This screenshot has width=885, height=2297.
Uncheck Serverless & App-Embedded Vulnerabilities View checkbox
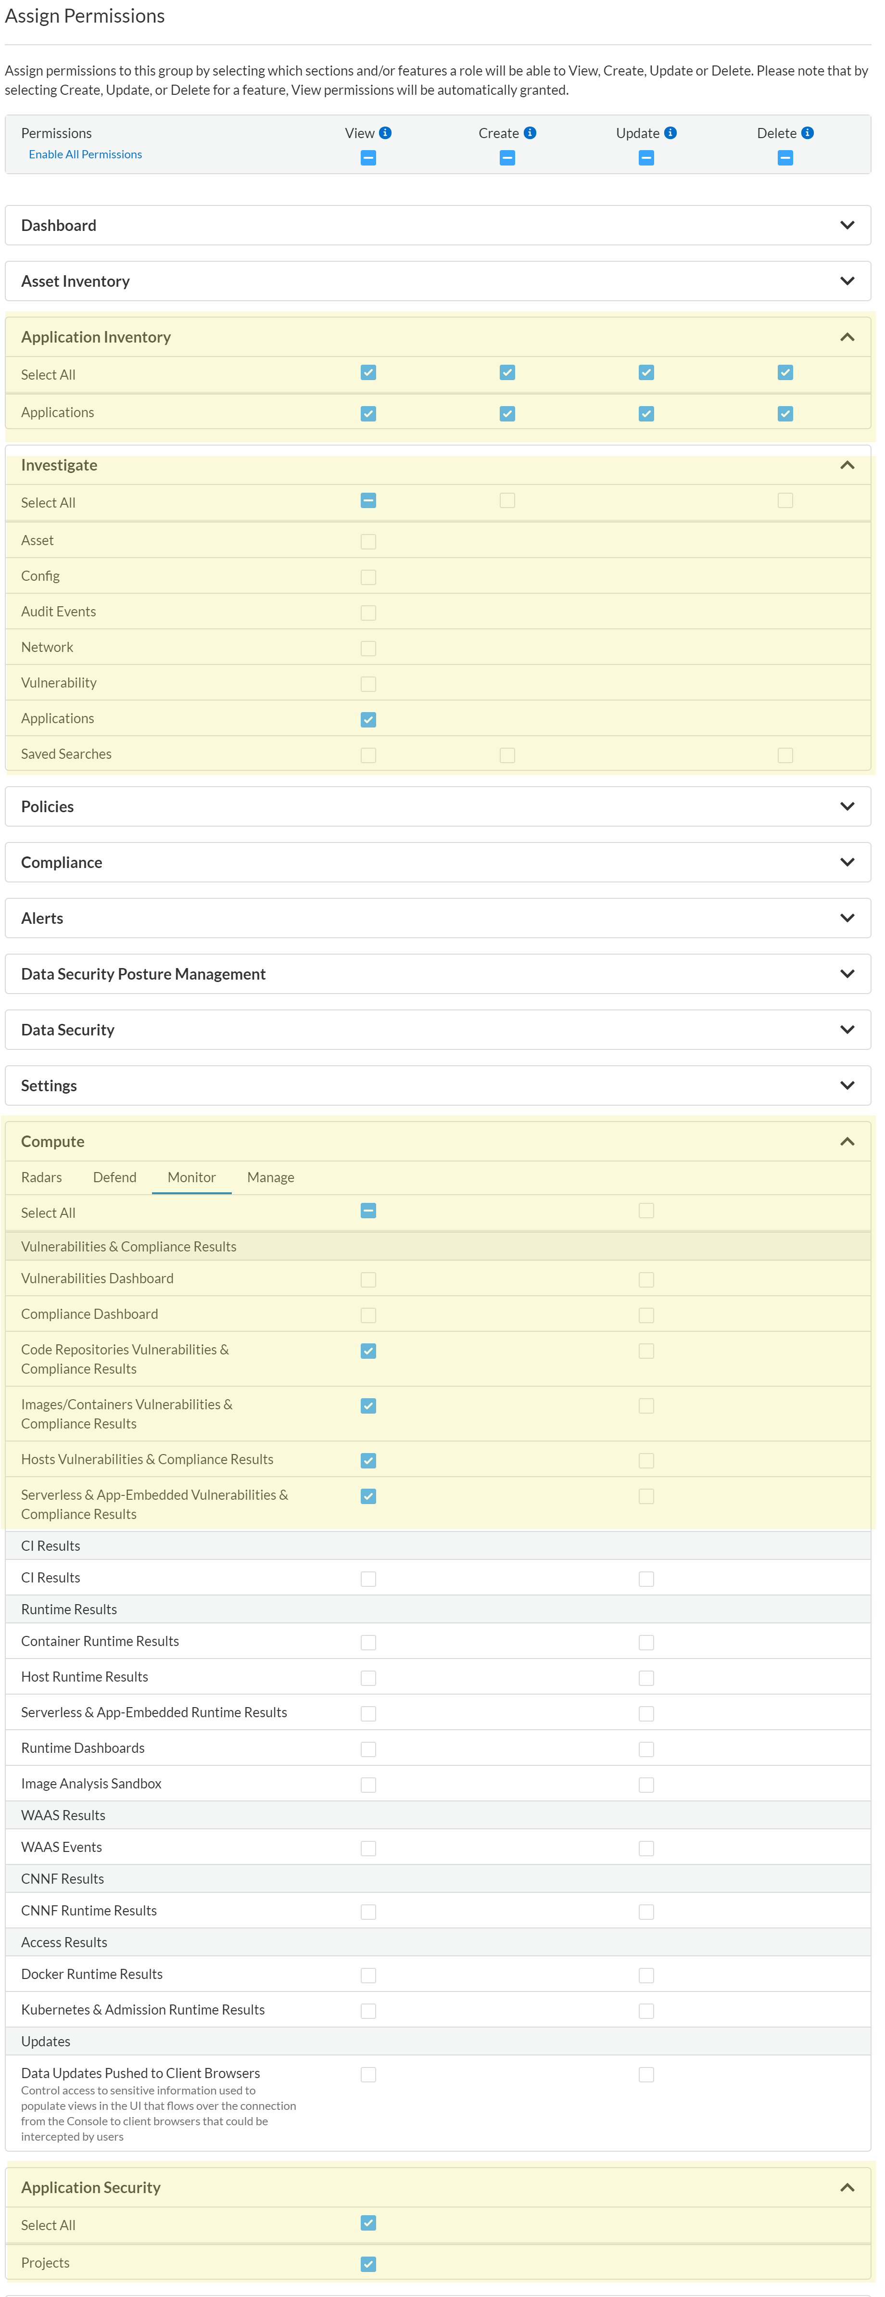pyautogui.click(x=368, y=1496)
